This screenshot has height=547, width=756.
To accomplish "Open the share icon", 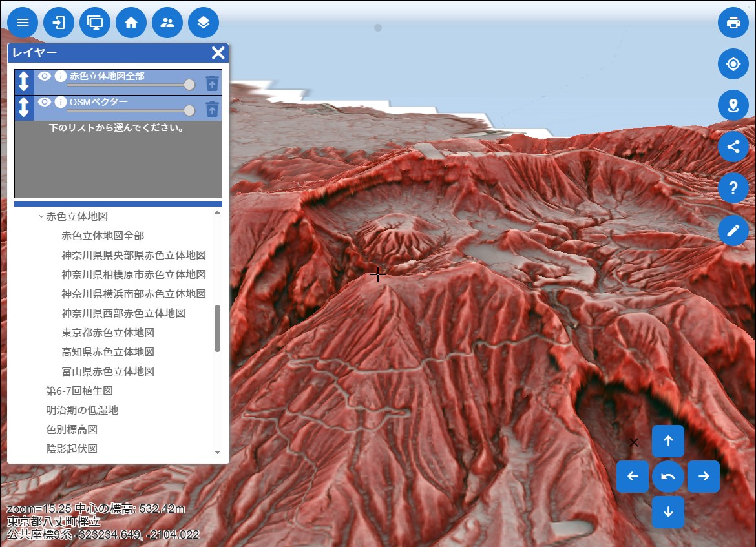I will pos(733,147).
